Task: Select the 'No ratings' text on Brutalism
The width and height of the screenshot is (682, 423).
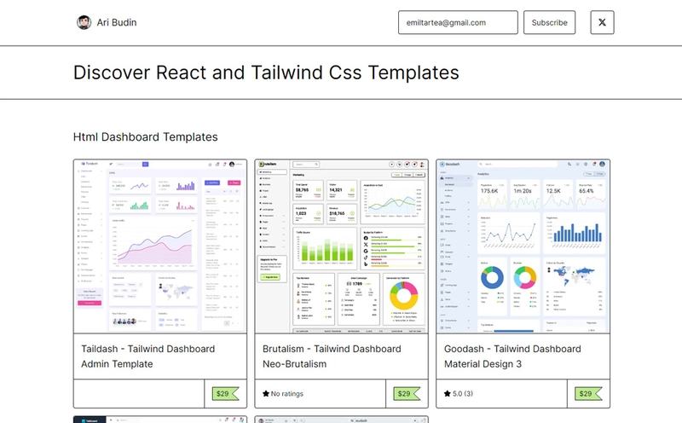Action: point(287,393)
